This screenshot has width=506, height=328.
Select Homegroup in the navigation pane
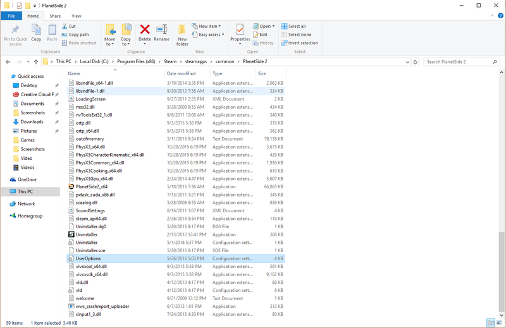click(x=30, y=216)
